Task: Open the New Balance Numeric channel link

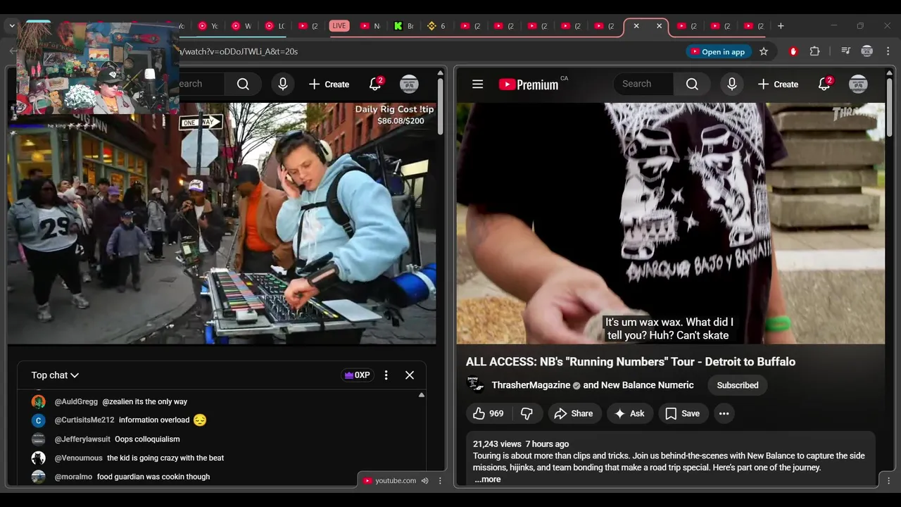Action: [648, 385]
